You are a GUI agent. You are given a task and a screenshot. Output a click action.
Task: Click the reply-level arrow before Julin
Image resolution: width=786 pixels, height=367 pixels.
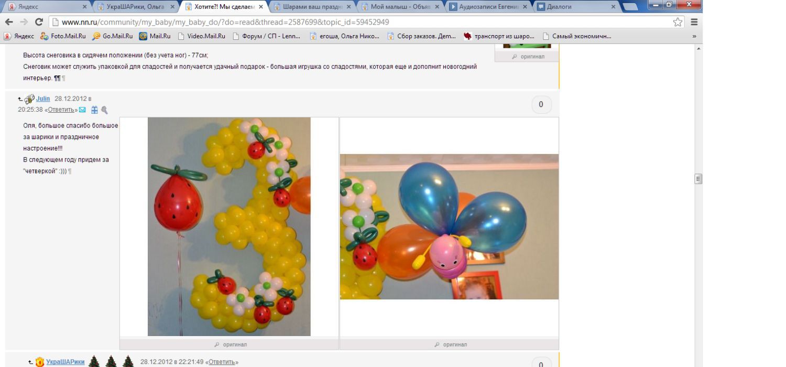pos(20,99)
